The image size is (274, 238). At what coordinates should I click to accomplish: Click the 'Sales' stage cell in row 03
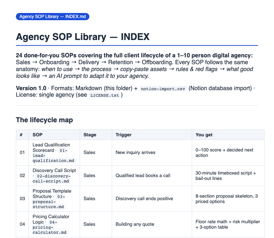click(96, 199)
